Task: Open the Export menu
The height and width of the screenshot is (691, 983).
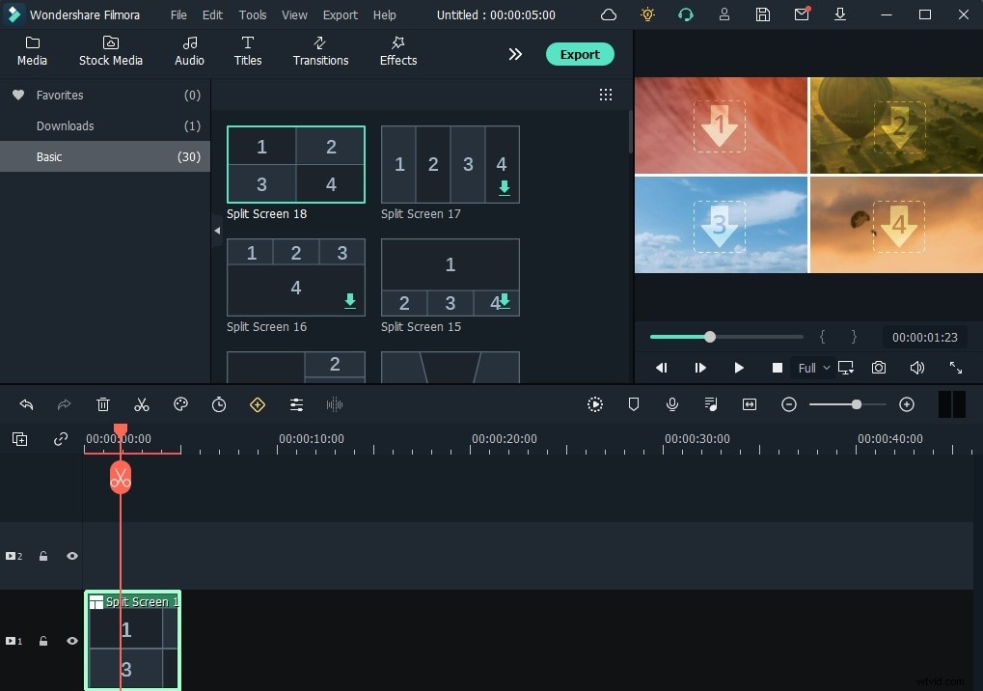Action: (x=340, y=14)
